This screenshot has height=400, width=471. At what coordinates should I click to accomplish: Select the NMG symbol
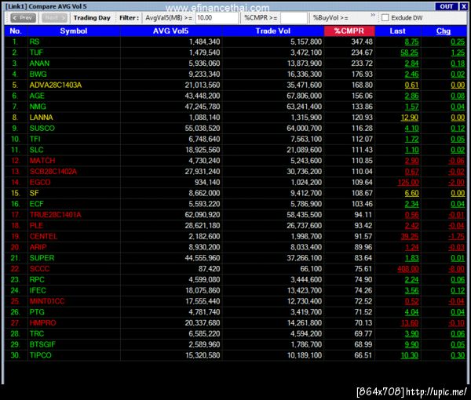click(x=38, y=107)
